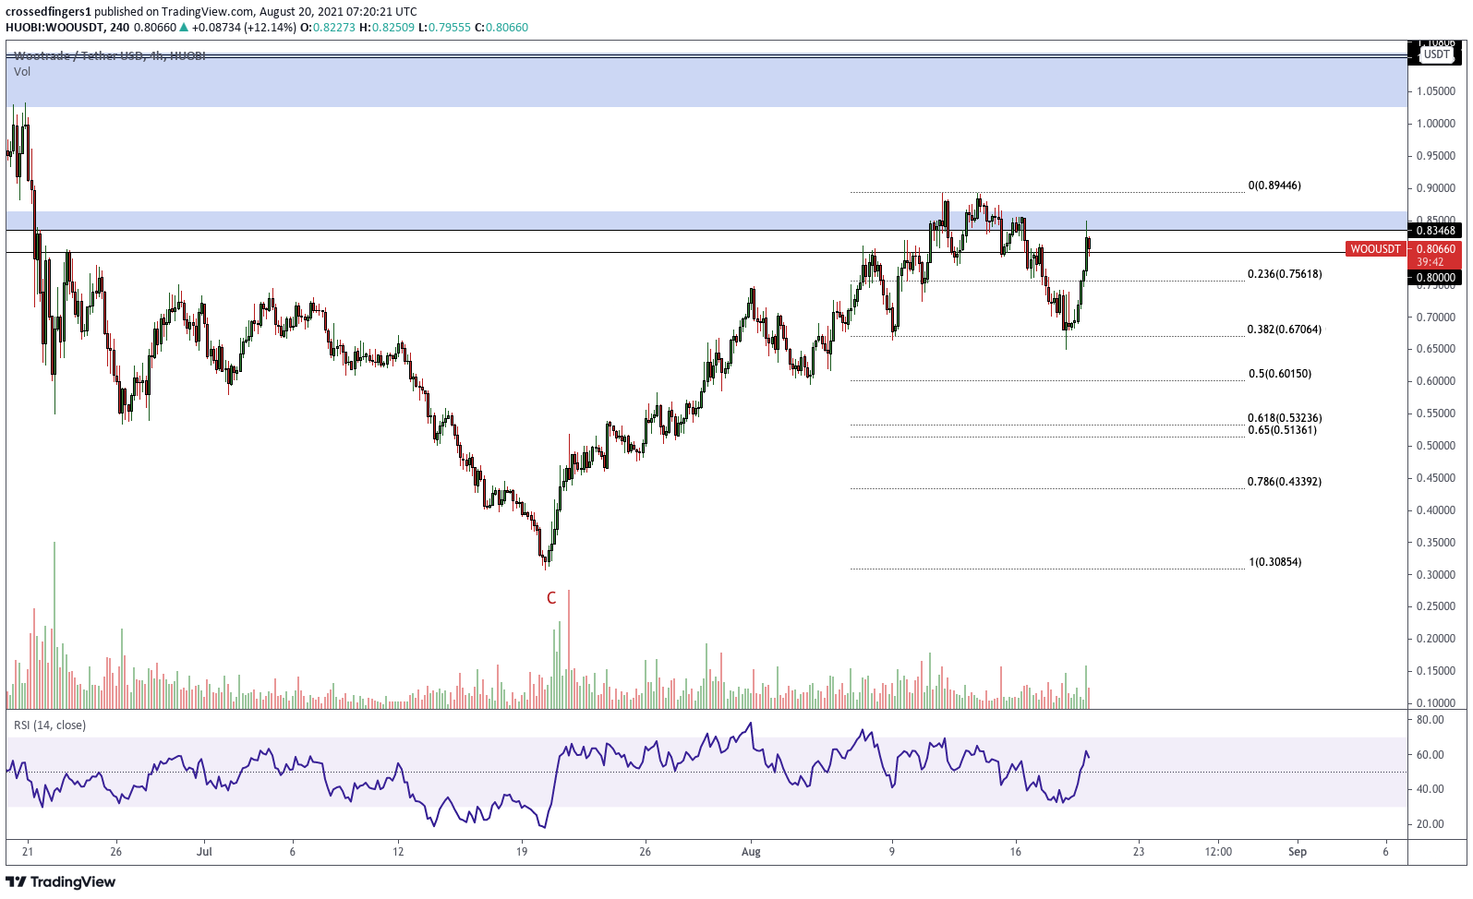Click the USDT currency badge
Screen dimensions: 1473x899
[x=1437, y=54]
